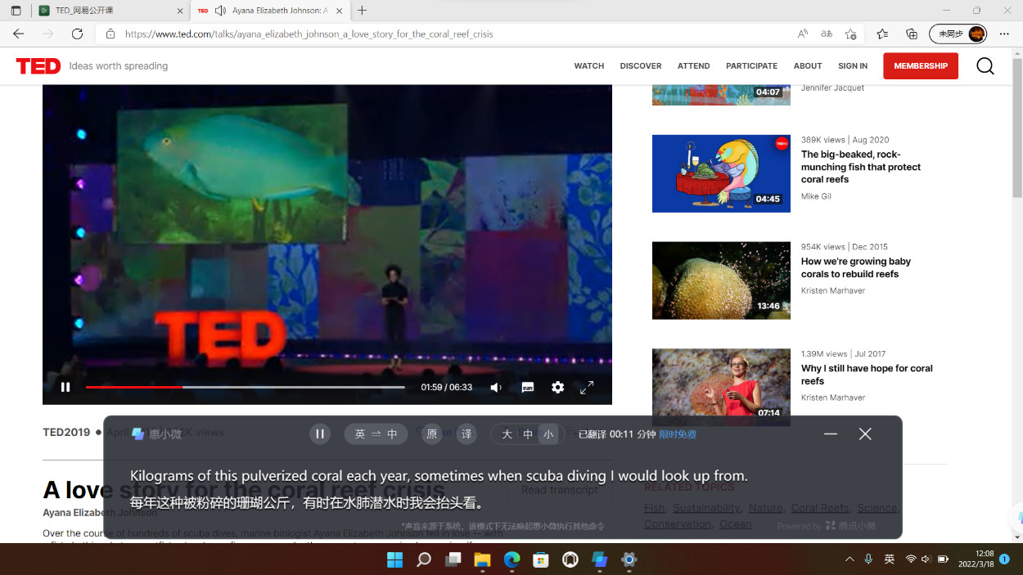Open Microsoft Edge on taskbar
1023x575 pixels.
[x=511, y=559]
